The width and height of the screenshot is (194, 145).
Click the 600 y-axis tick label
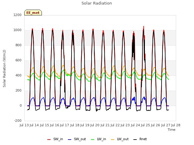[18, 60]
